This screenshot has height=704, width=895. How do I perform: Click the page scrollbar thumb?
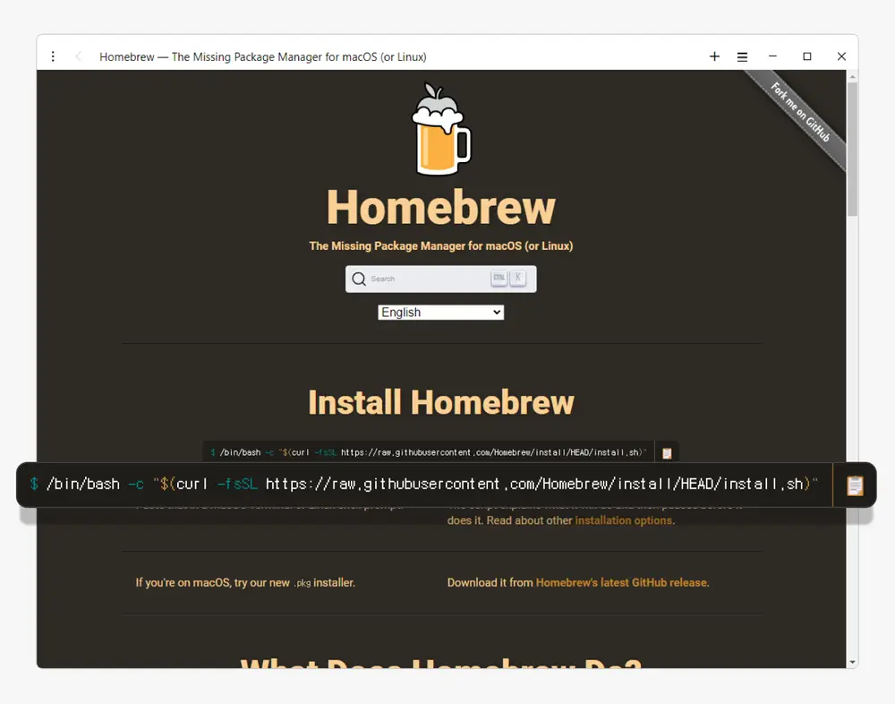pos(852,149)
